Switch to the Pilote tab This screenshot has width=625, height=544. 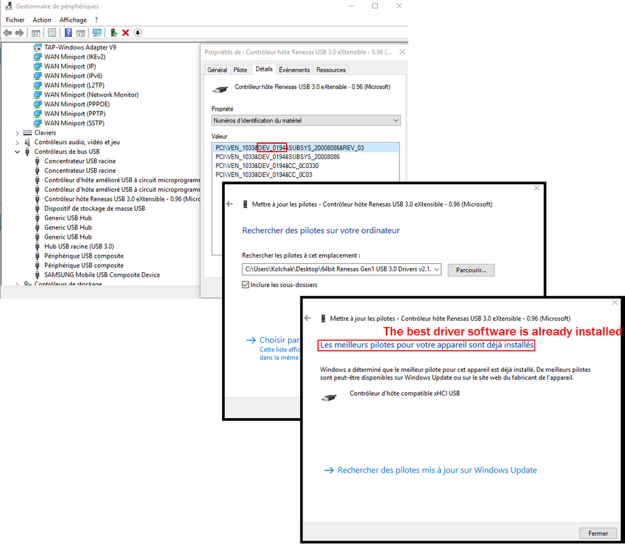pyautogui.click(x=240, y=69)
